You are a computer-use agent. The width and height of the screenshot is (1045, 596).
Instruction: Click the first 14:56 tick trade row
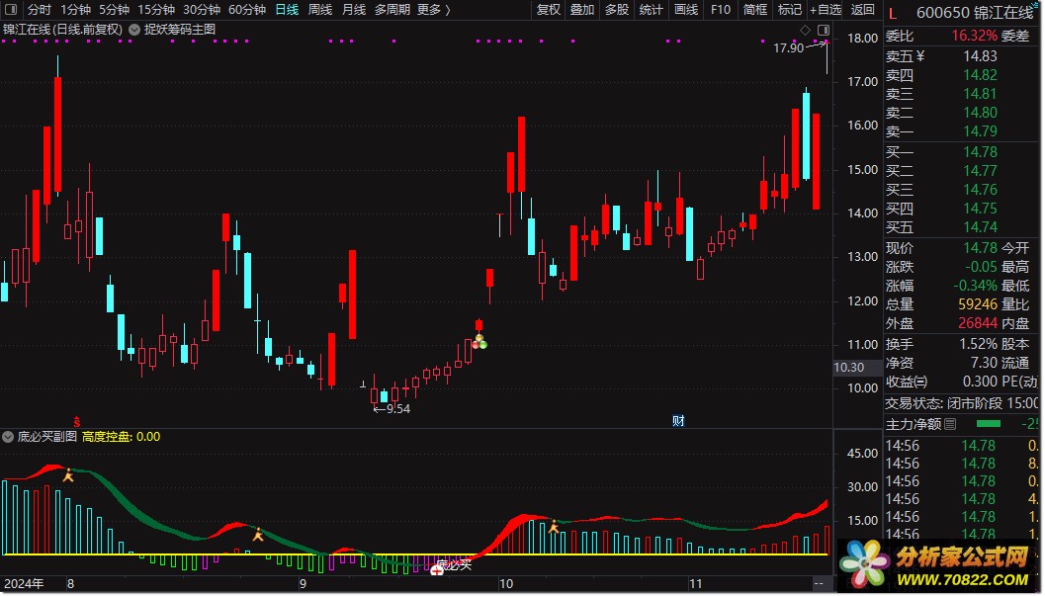point(962,446)
